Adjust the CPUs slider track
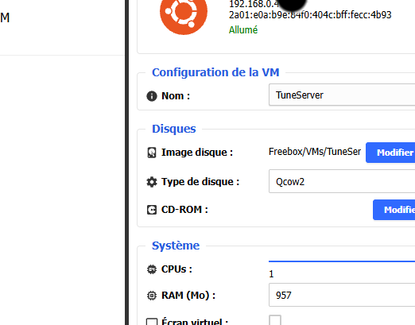This screenshot has width=415, height=325. (342, 261)
